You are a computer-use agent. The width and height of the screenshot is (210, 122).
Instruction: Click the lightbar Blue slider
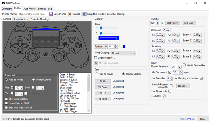[x=109, y=38]
